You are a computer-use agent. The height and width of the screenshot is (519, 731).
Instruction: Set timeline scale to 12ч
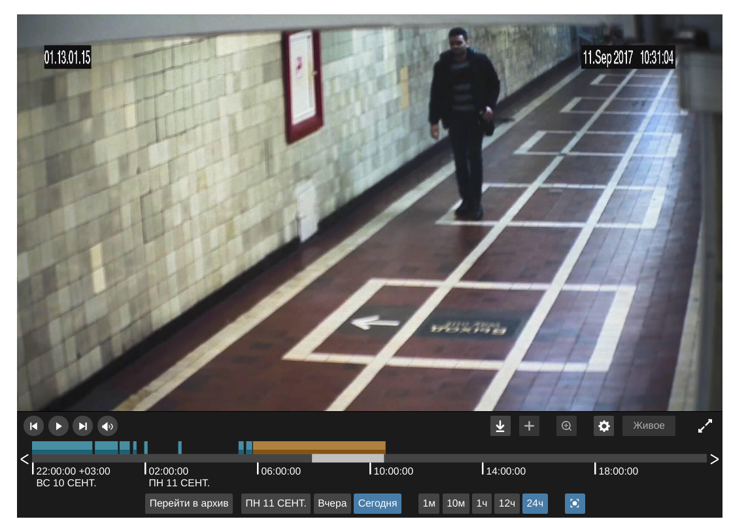coord(507,503)
